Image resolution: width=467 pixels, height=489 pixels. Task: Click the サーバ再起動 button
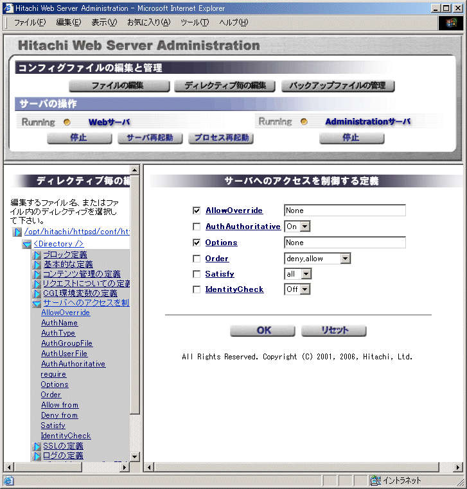pyautogui.click(x=150, y=138)
